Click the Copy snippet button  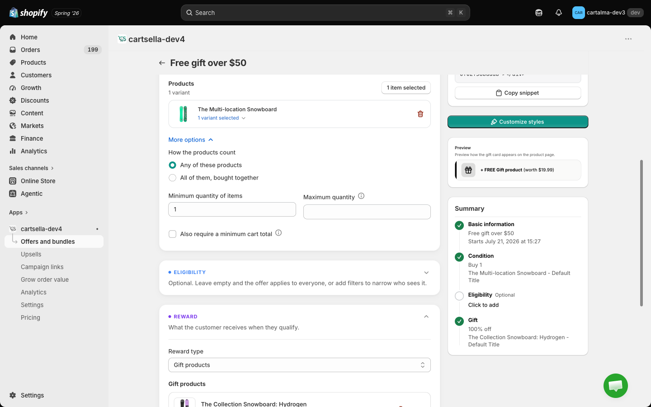(x=518, y=93)
